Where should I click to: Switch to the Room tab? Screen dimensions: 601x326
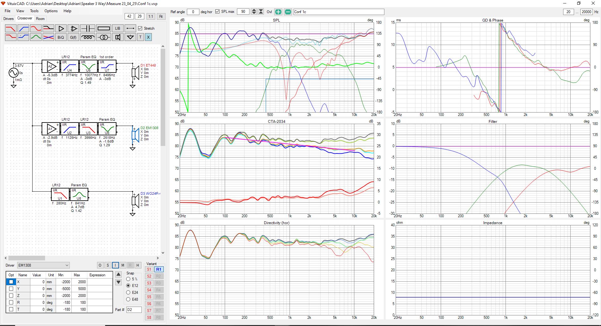coord(40,19)
